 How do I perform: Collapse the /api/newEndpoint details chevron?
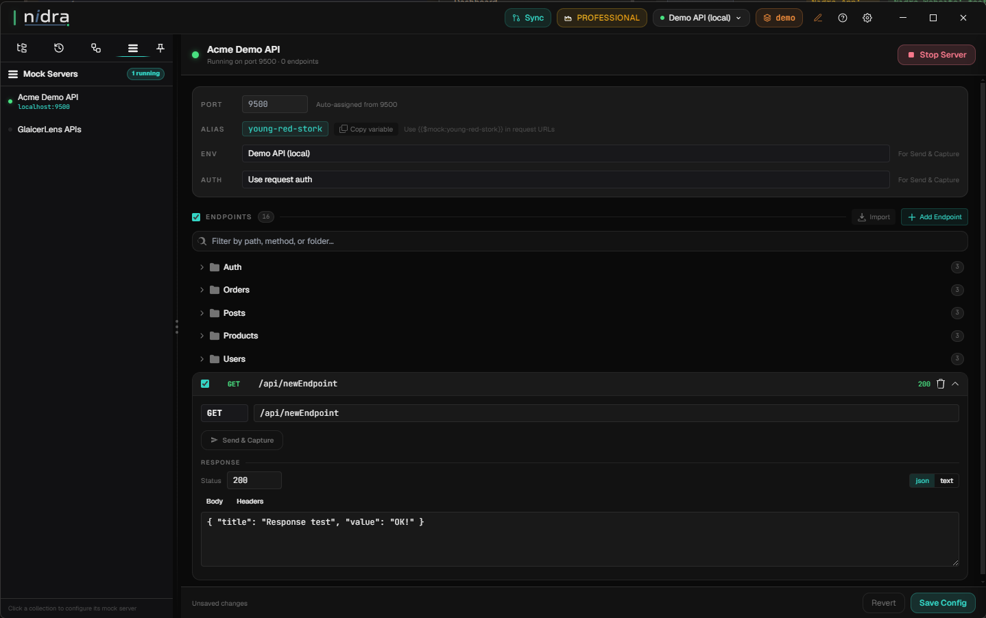[955, 384]
